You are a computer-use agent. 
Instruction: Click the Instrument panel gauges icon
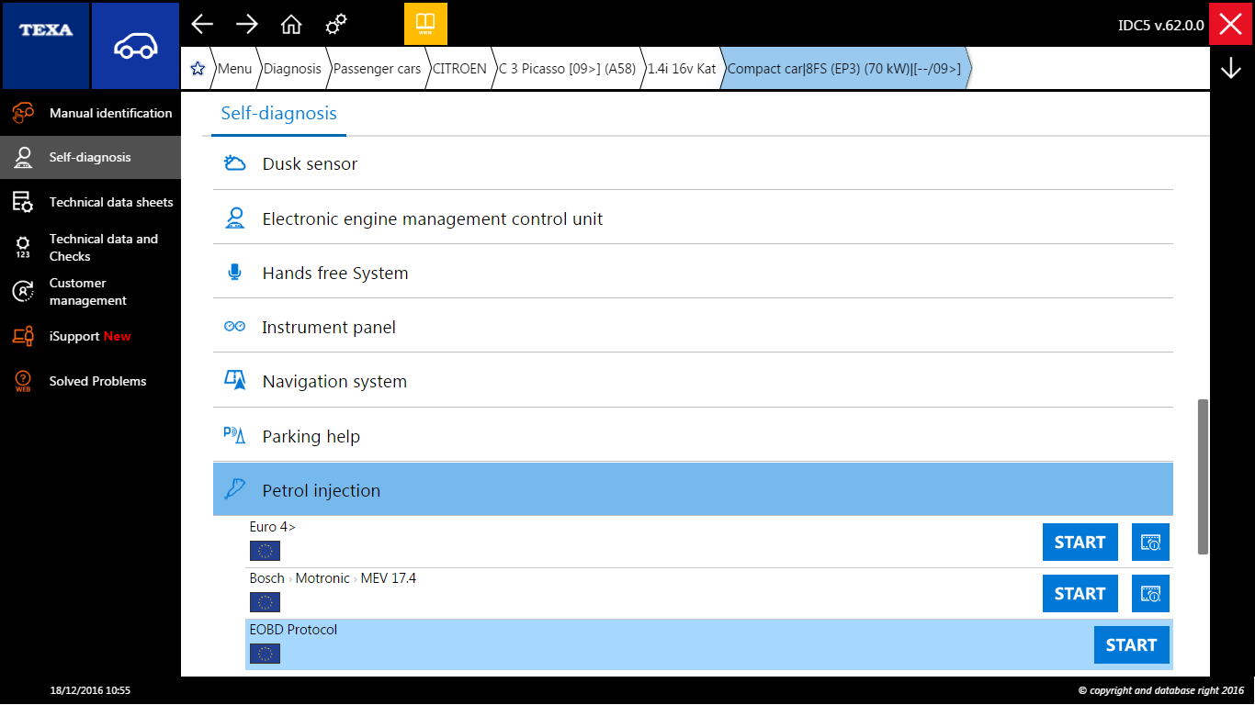click(234, 327)
